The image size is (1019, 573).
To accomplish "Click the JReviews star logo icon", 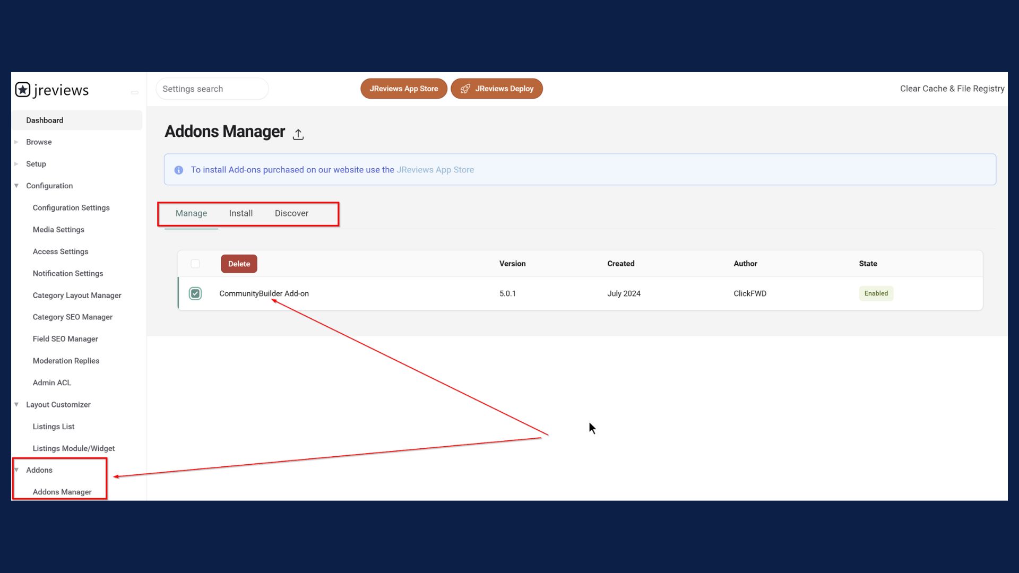I will 22,89.
